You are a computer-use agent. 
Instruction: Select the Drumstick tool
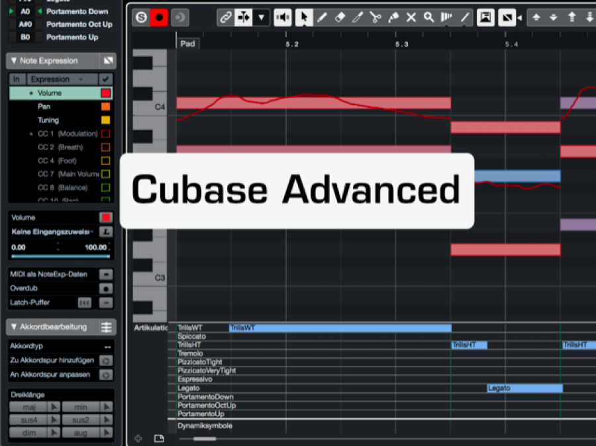[x=446, y=17]
